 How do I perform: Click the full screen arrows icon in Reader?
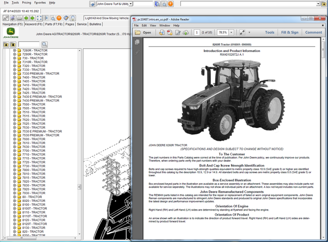click(242, 32)
